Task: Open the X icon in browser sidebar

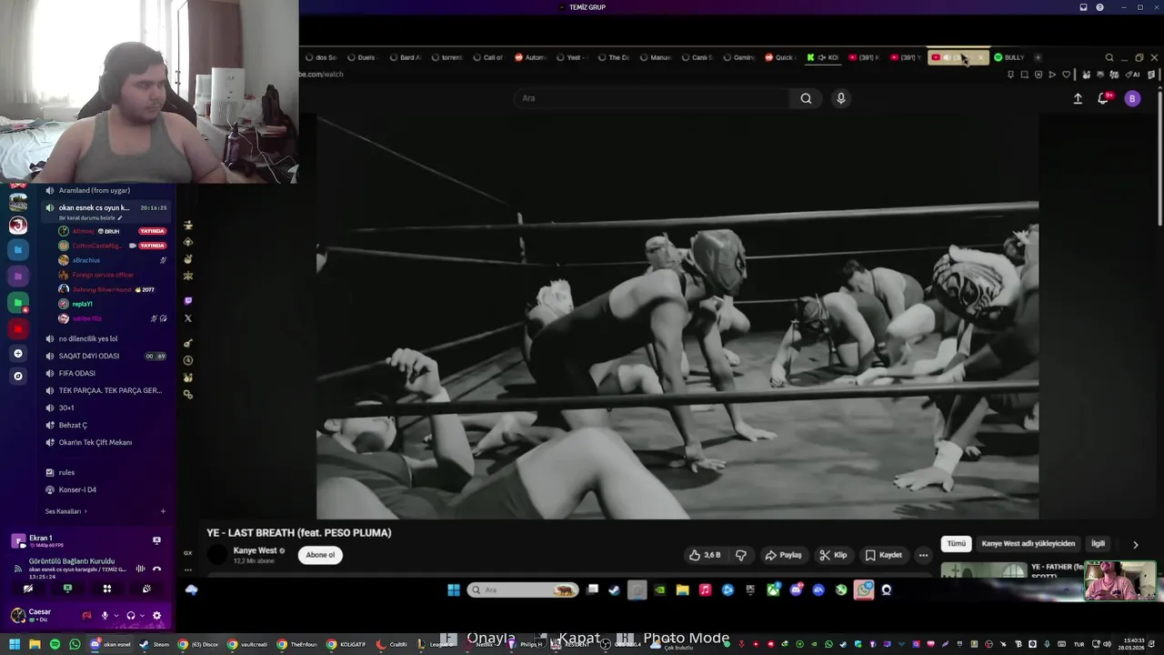Action: tap(188, 318)
